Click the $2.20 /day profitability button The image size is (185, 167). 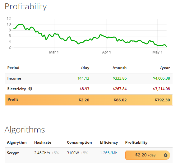point(148,155)
